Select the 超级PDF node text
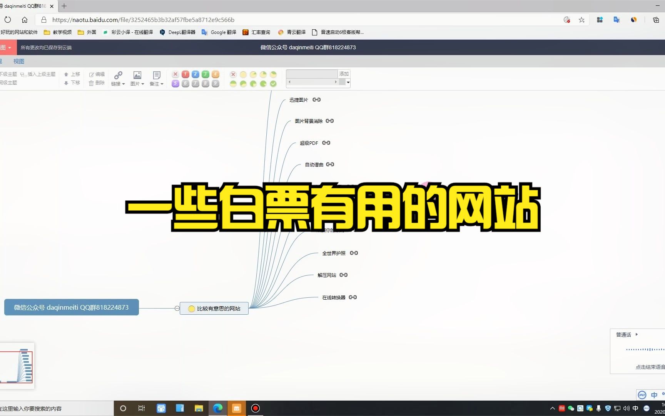 309,143
